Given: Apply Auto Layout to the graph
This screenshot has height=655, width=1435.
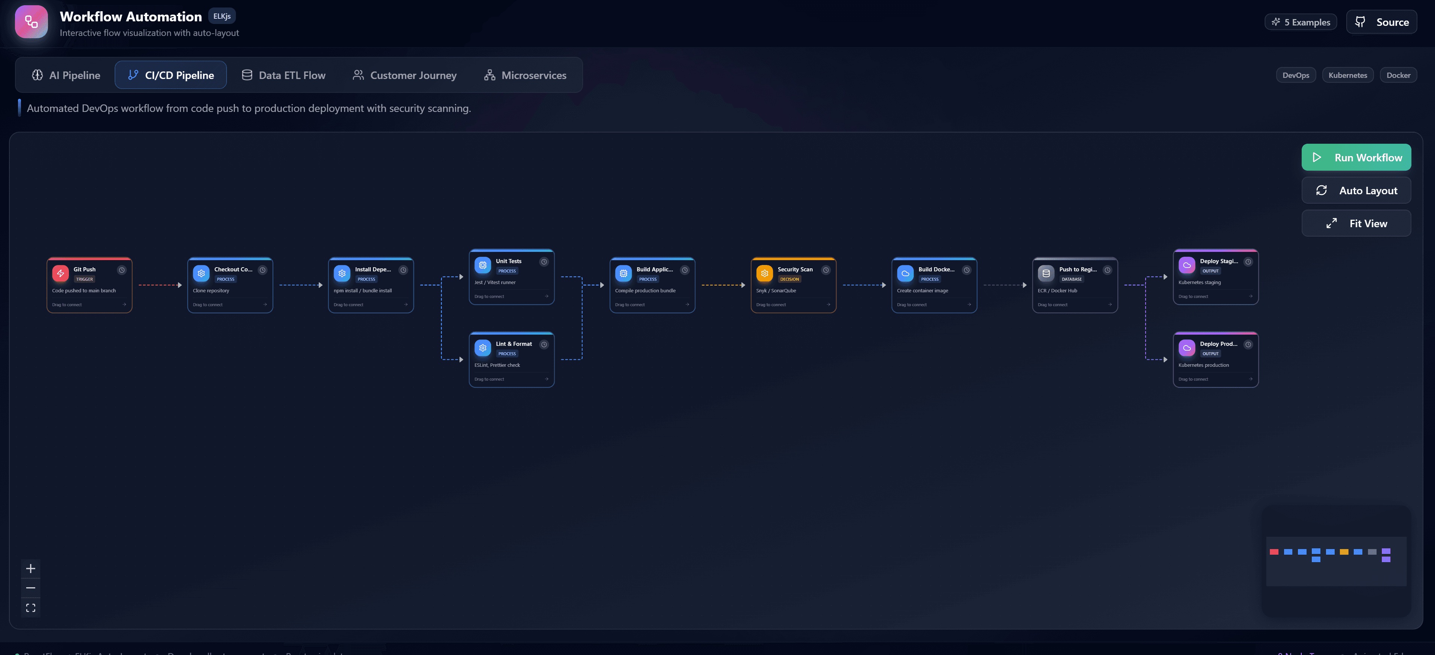Looking at the screenshot, I should [x=1356, y=190].
